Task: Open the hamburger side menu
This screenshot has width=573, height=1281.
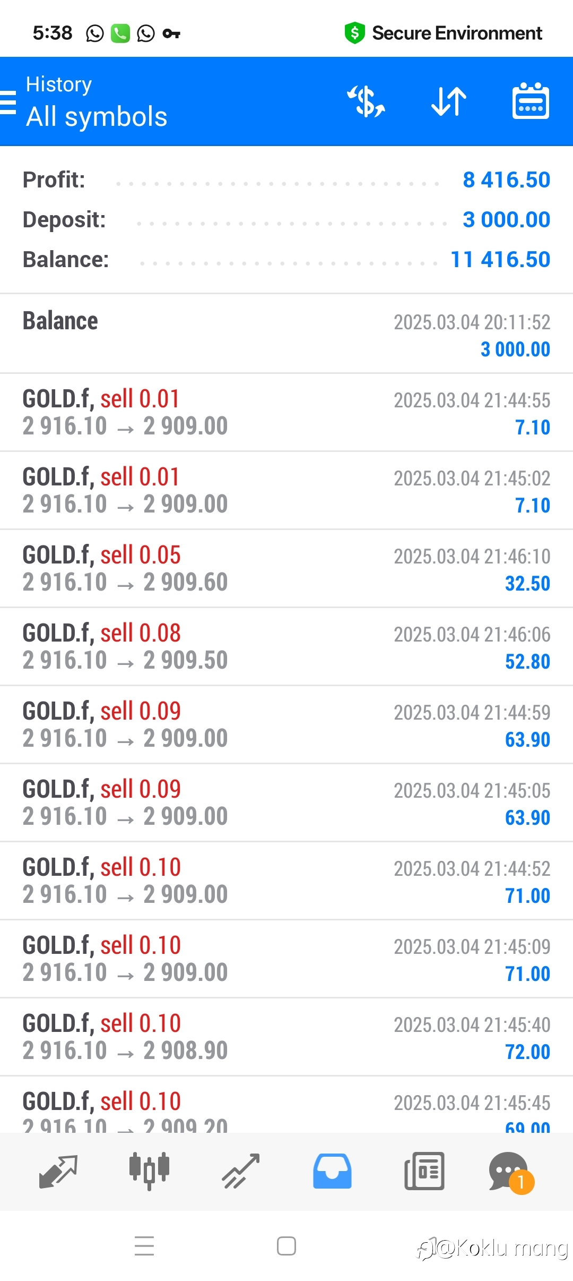Action: coord(7,102)
